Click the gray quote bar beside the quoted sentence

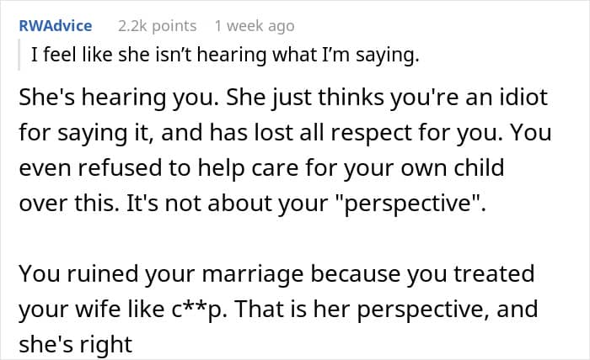coord(19,55)
